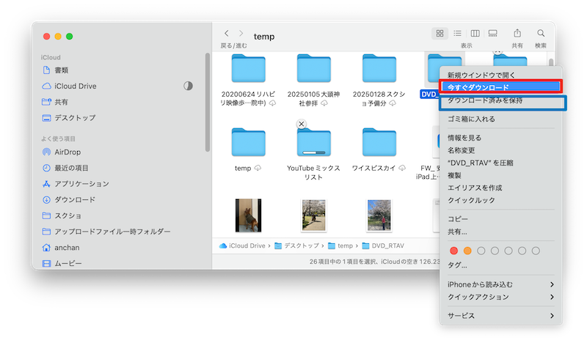Viewport: 587px width, 340px height.
Task: Select the 20250128 スクショ予備分 folder
Action: (379, 68)
